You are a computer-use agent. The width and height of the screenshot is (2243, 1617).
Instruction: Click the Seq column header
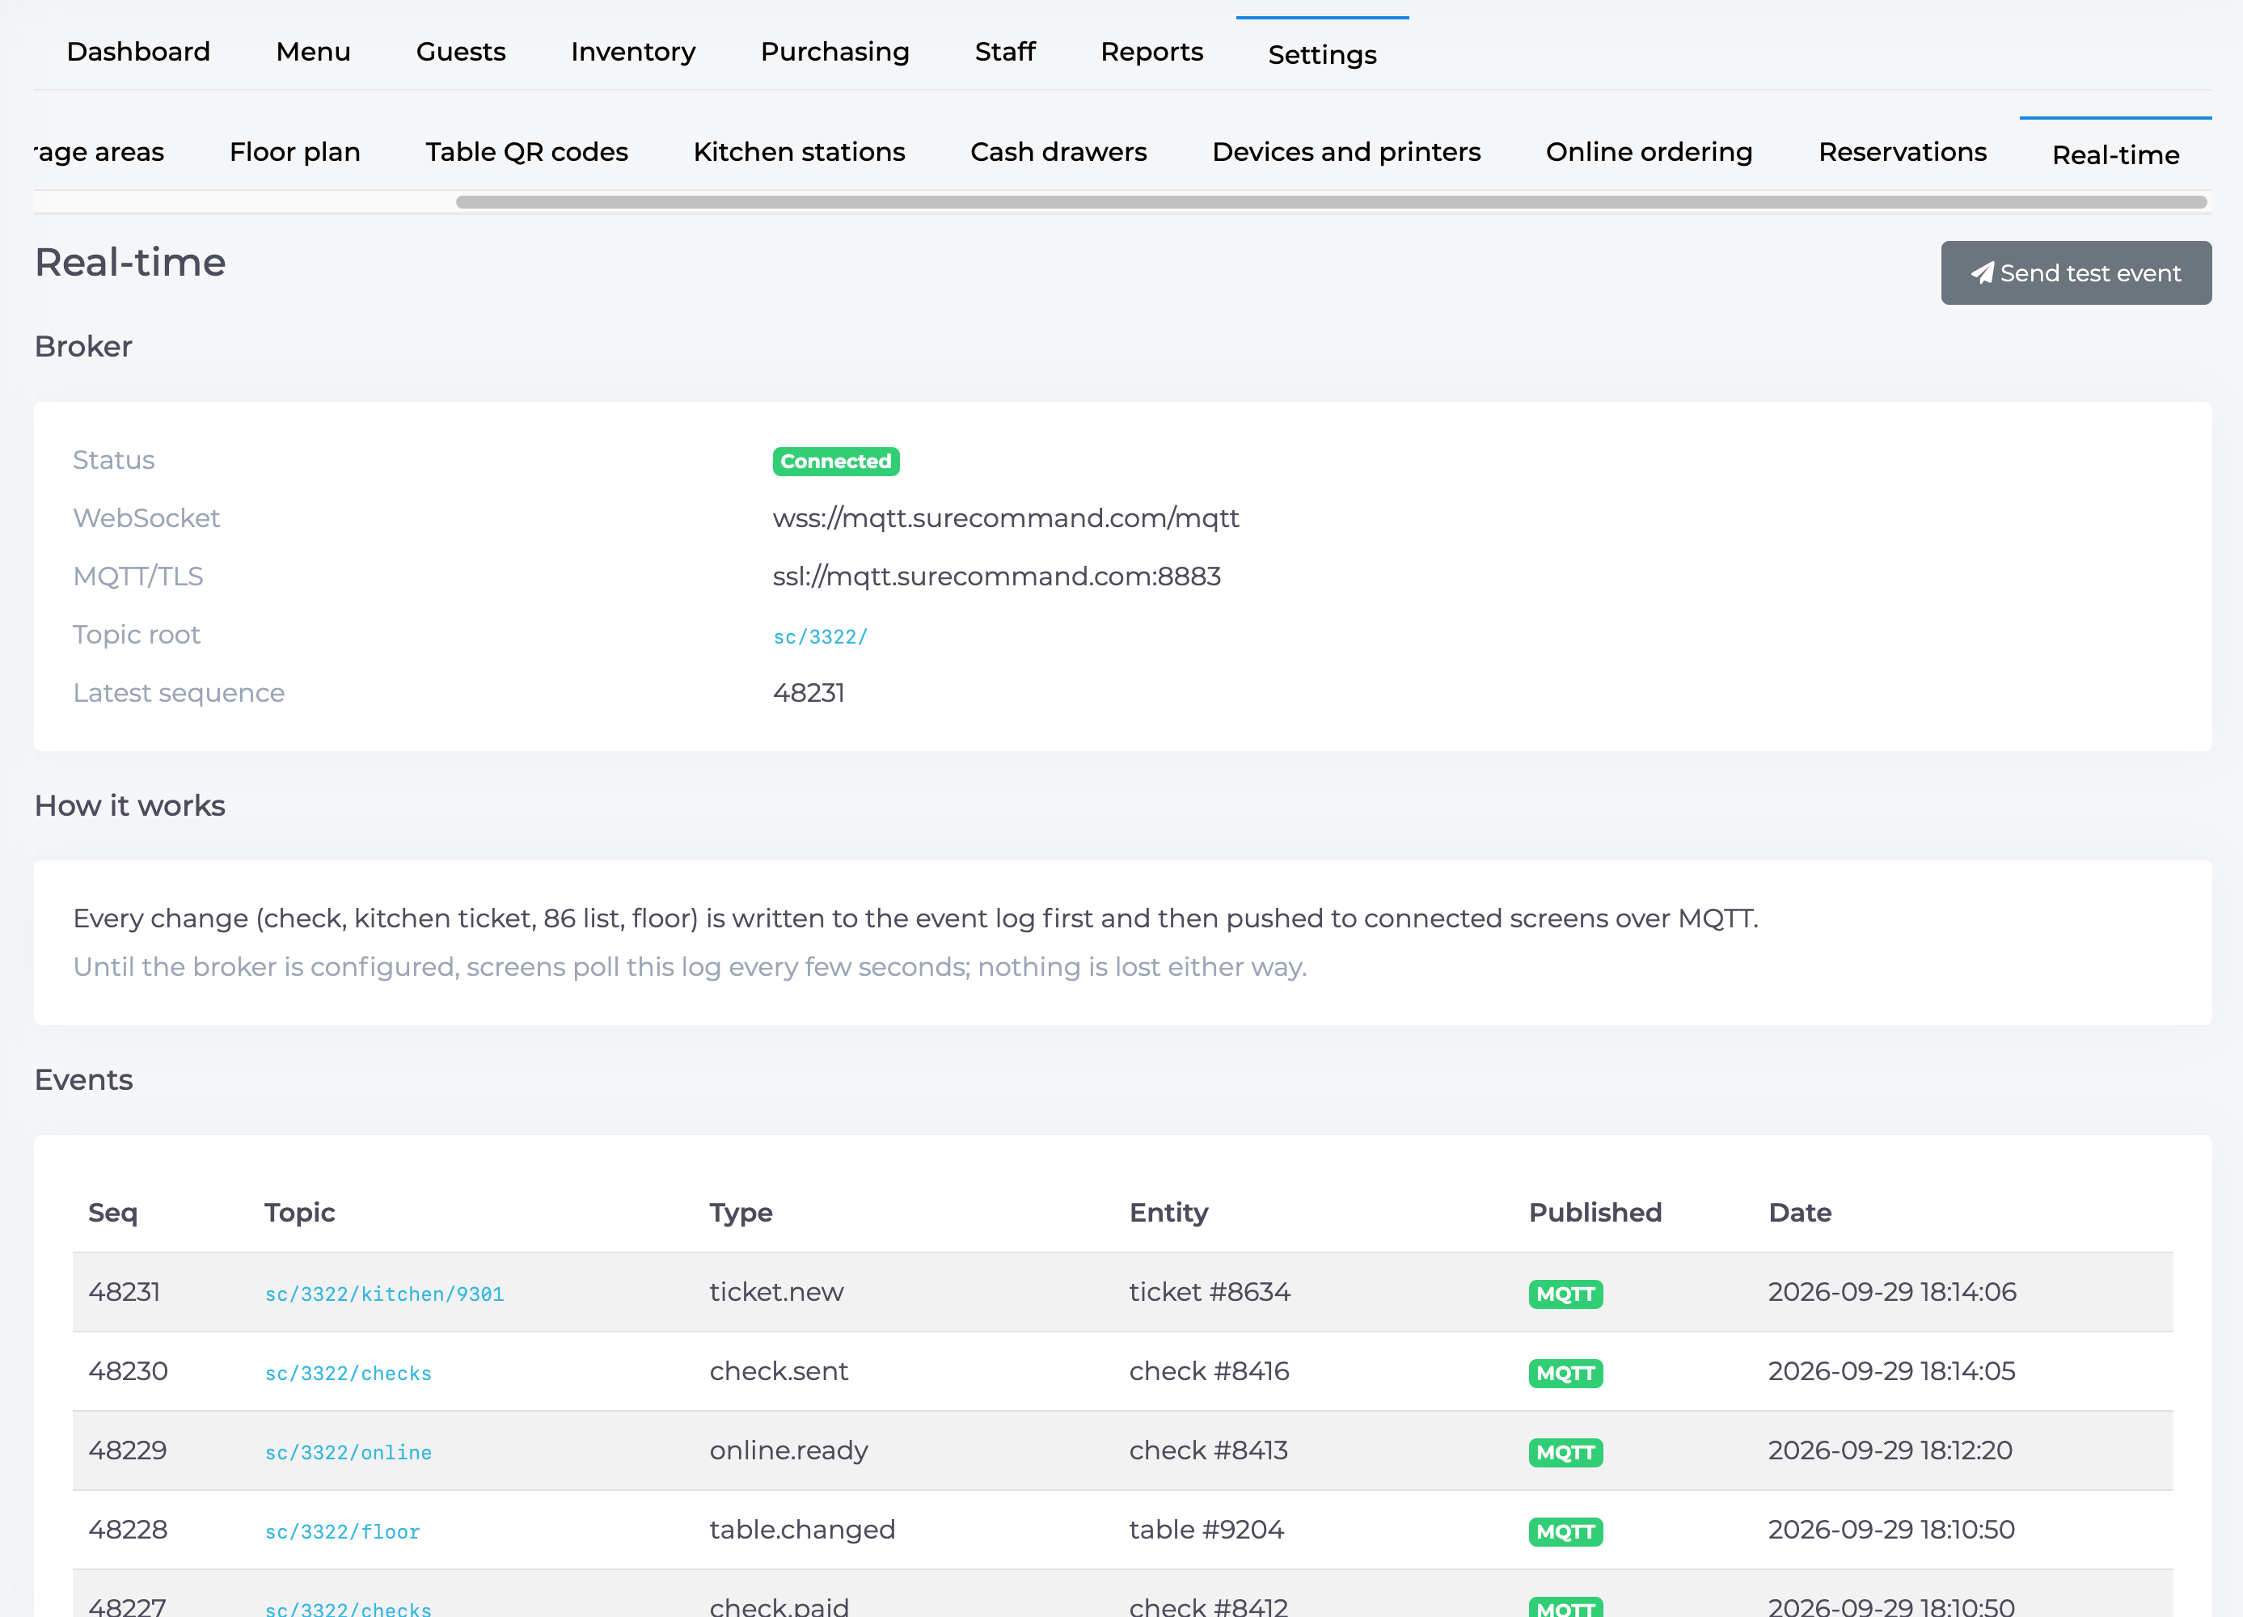[x=112, y=1213]
